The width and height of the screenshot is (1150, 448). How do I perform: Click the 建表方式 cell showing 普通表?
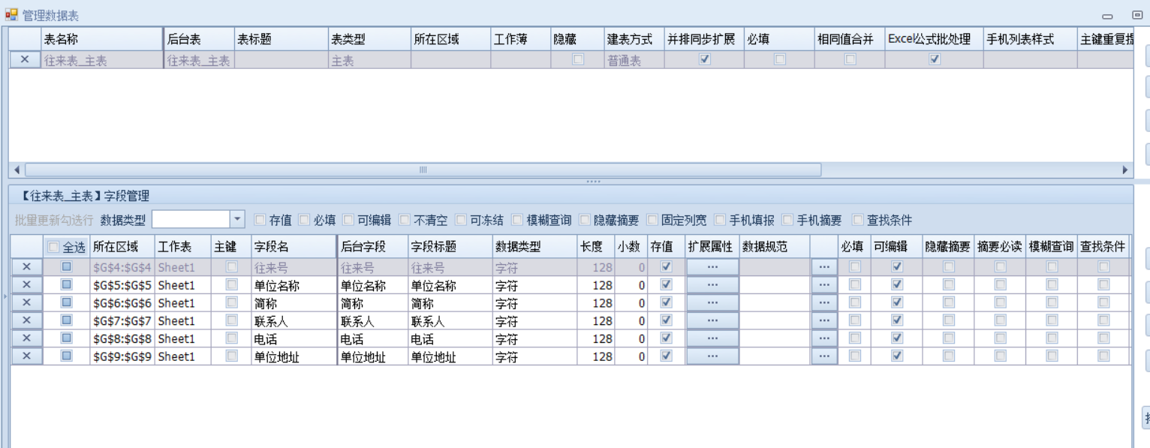point(634,61)
